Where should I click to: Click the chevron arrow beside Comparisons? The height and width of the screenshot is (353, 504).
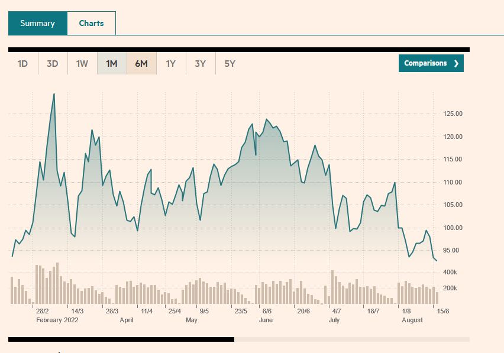(x=456, y=63)
